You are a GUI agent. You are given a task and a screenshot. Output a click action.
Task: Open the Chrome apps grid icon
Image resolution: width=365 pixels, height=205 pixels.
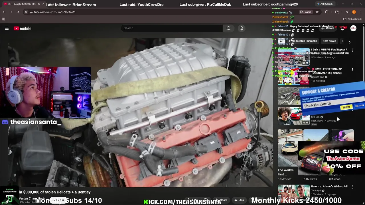tap(4, 19)
